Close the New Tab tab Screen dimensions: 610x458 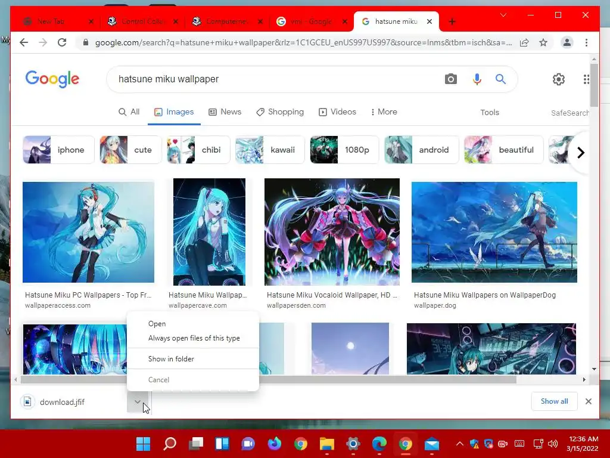[x=91, y=21]
